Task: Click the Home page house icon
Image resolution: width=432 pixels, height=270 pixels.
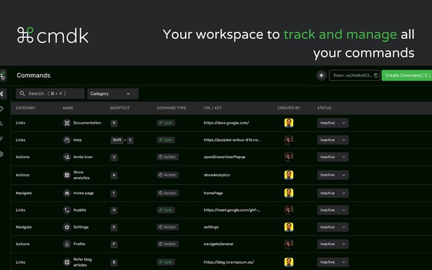Action: click(66, 193)
